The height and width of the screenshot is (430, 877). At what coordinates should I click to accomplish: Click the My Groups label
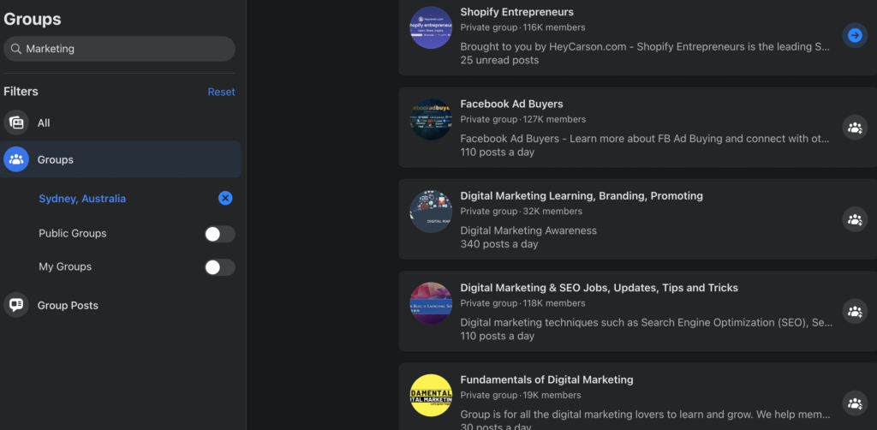point(65,267)
